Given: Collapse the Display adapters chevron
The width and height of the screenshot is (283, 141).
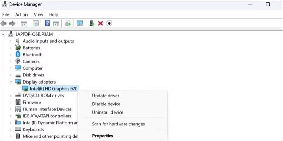Looking at the screenshot, I should click(x=11, y=82).
